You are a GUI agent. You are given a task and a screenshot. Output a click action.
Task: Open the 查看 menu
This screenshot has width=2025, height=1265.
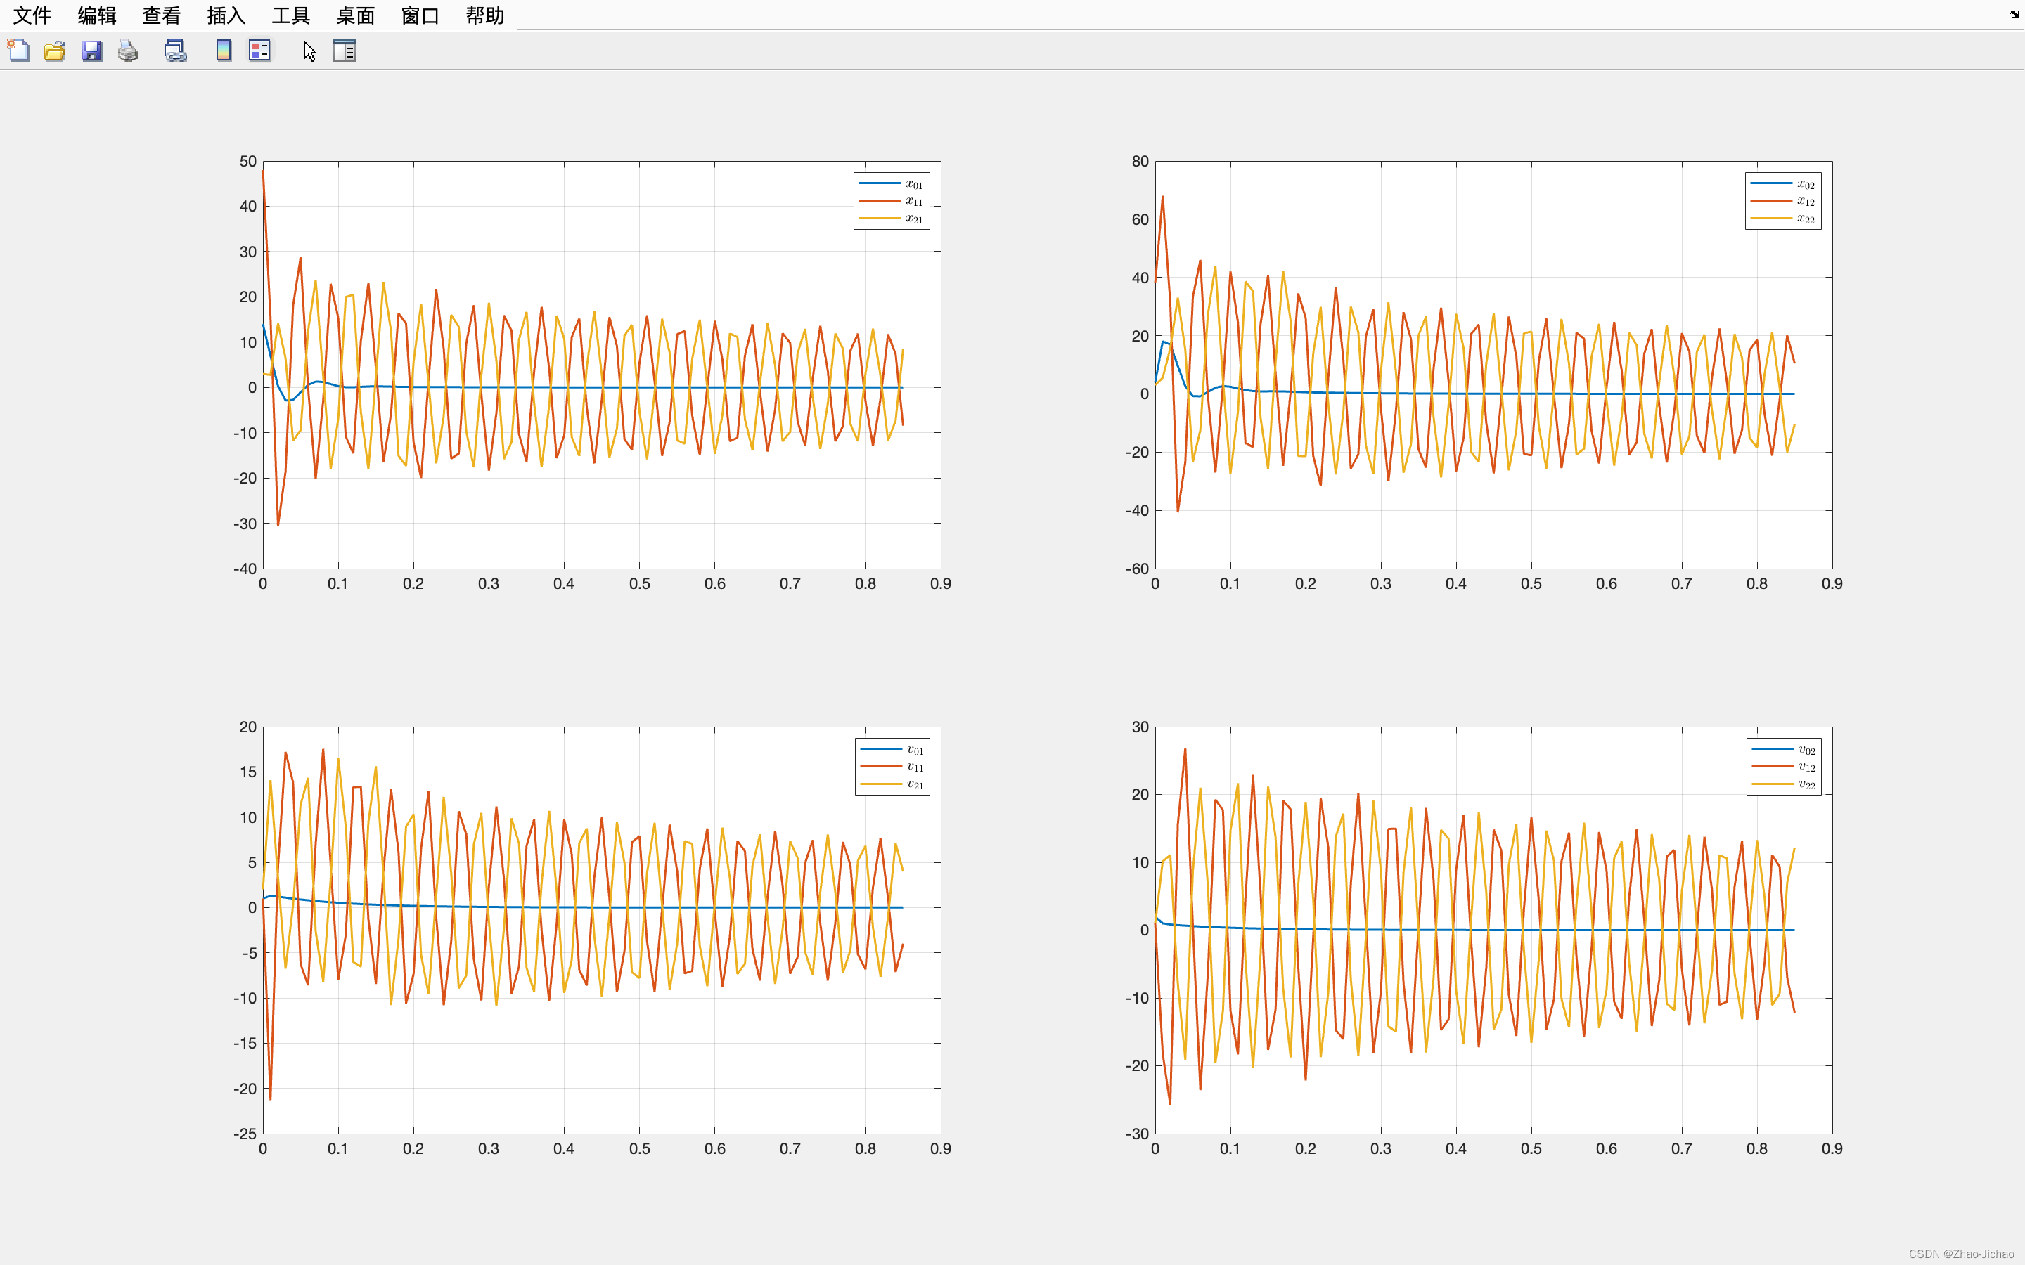(162, 15)
